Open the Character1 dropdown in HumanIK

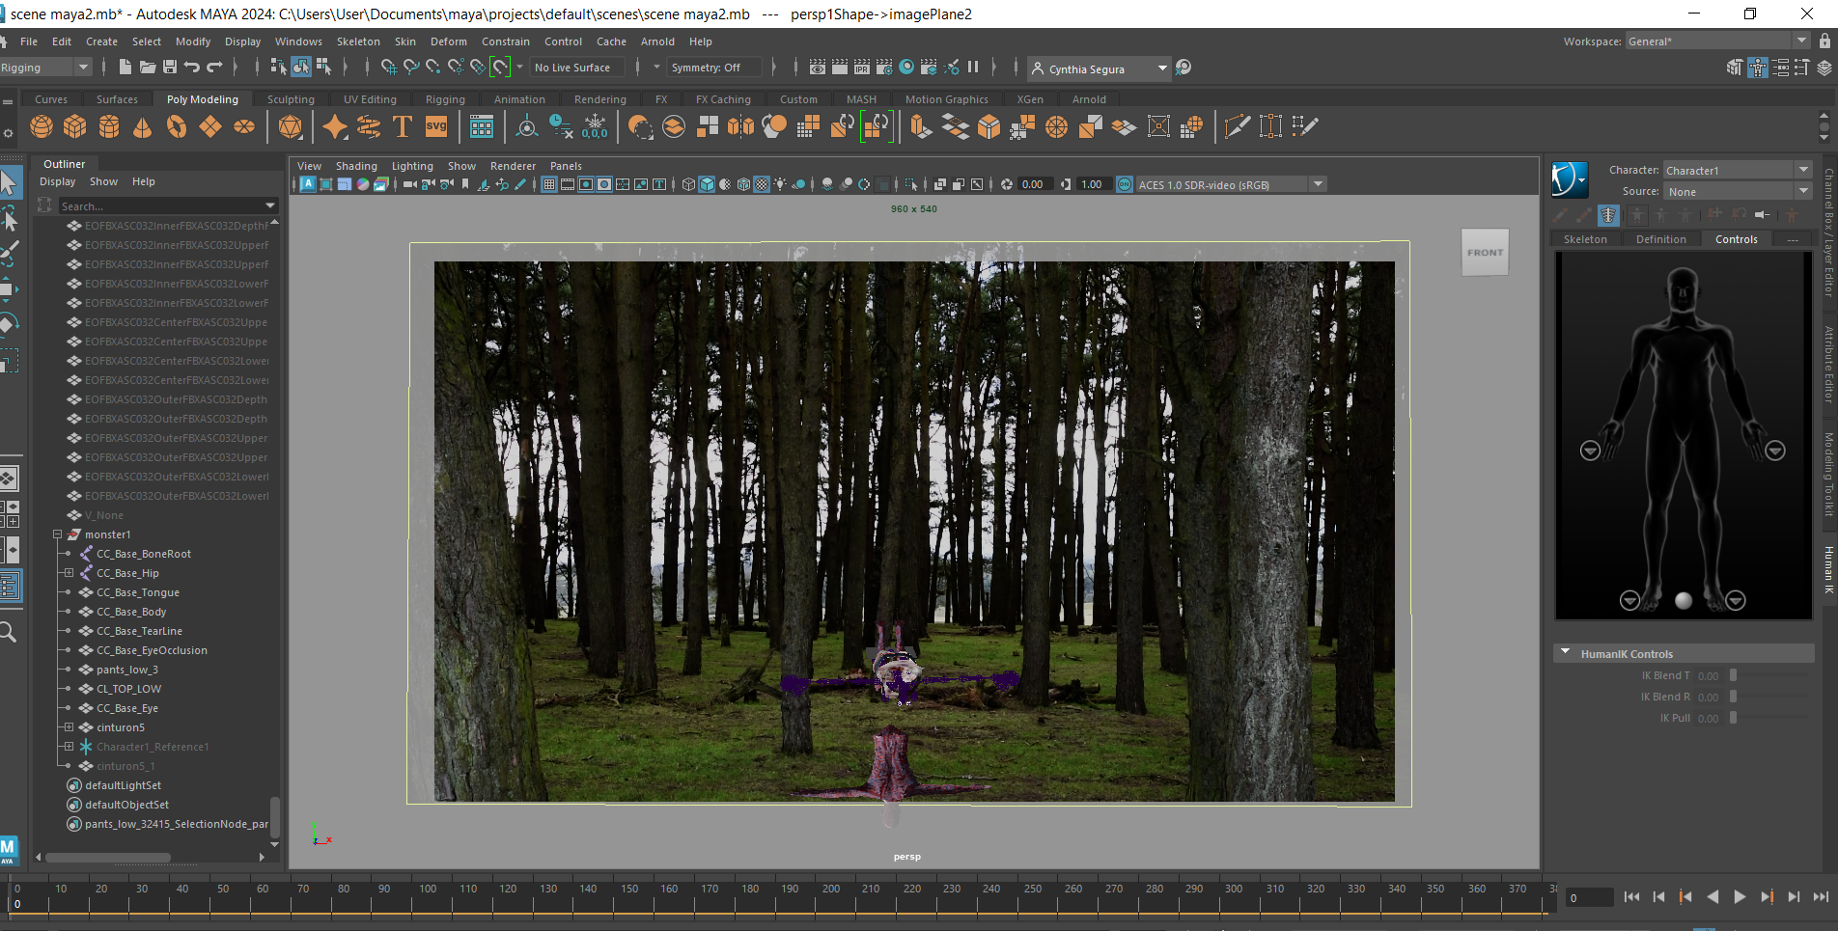pos(1738,170)
